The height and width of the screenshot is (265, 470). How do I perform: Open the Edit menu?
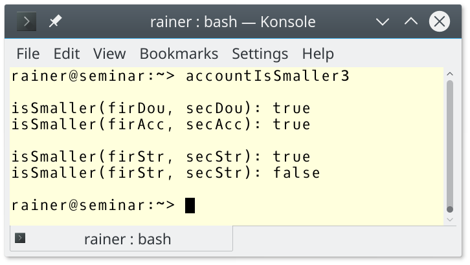pos(67,54)
